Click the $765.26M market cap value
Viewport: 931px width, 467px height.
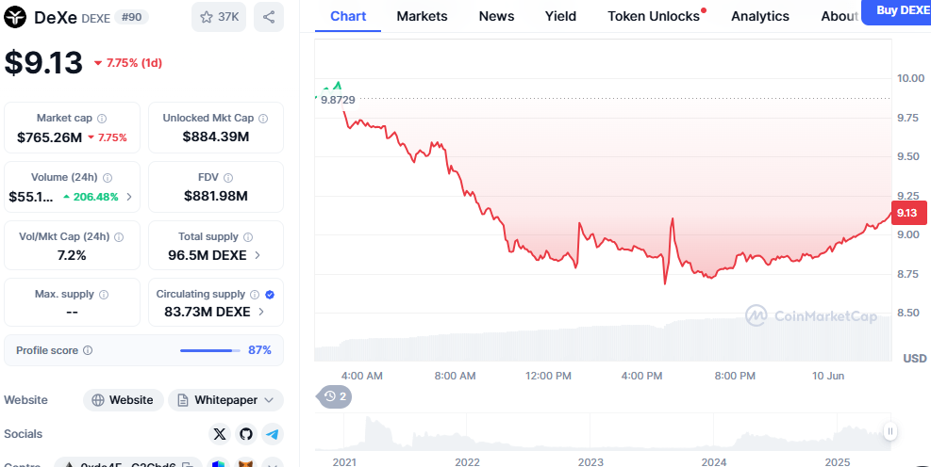[49, 137]
